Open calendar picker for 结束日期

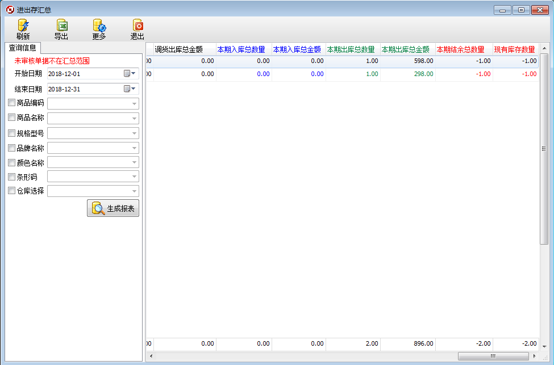tap(130, 89)
